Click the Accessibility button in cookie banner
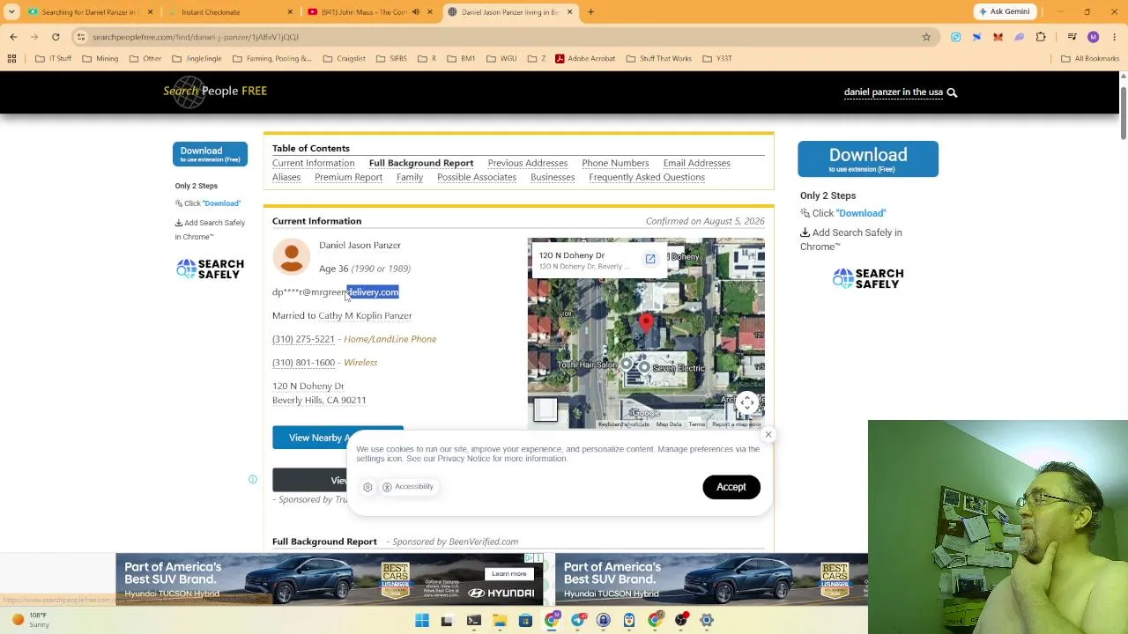 point(407,487)
